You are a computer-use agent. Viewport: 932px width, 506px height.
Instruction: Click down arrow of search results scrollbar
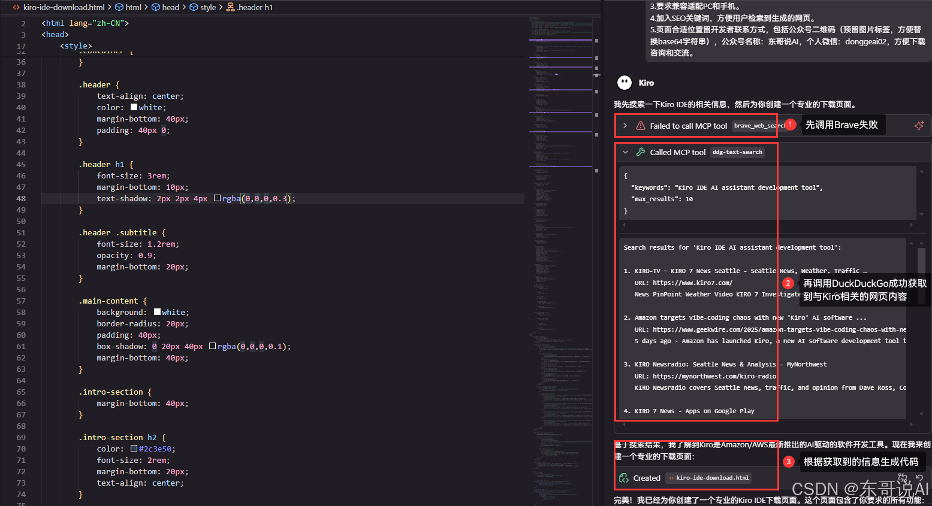[x=921, y=414]
